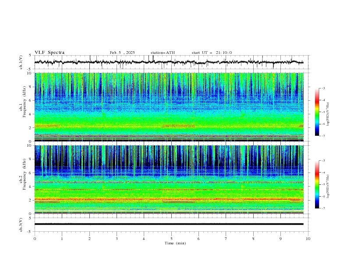The image size is (347, 268).
Task: Click the "-7" label on the ch.2 color scale
Action: [x=323, y=208]
